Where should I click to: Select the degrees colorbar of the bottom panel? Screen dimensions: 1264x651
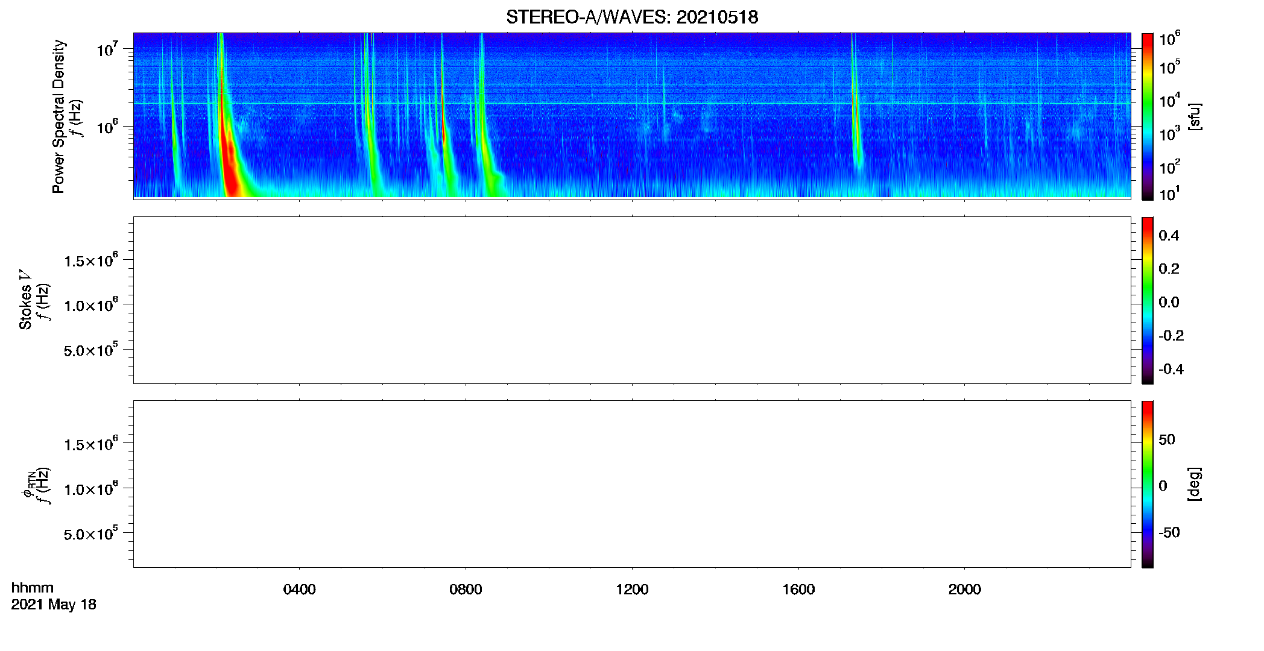click(1148, 484)
